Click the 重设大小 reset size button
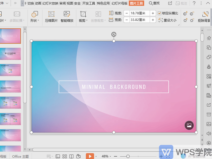 tap(167, 20)
